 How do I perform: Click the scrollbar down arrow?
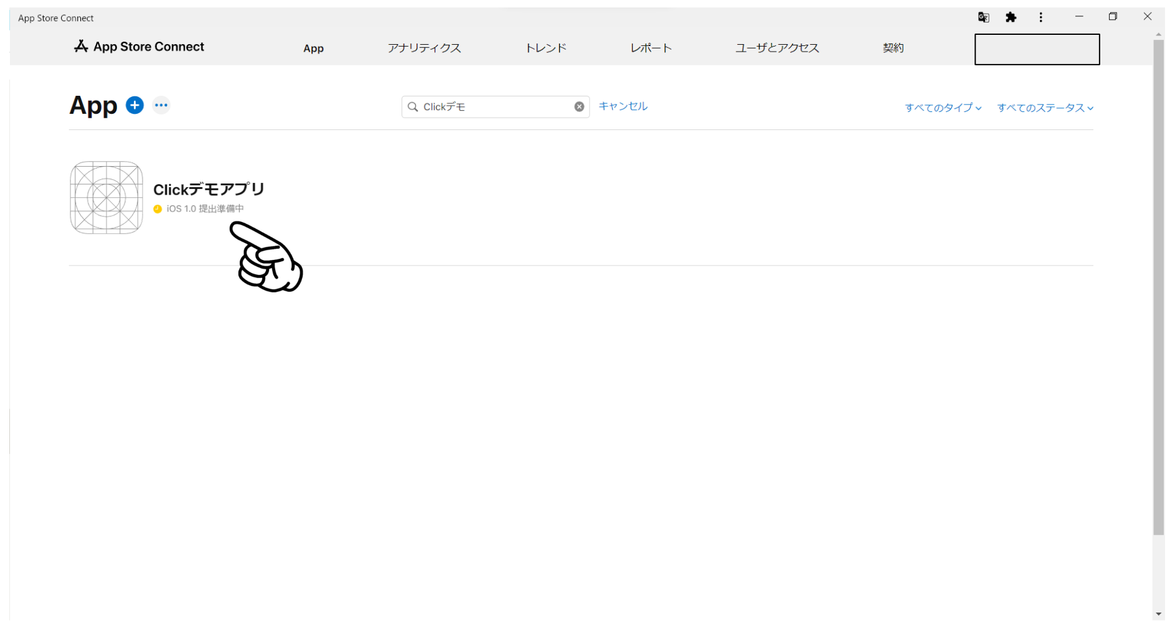coord(1158,614)
